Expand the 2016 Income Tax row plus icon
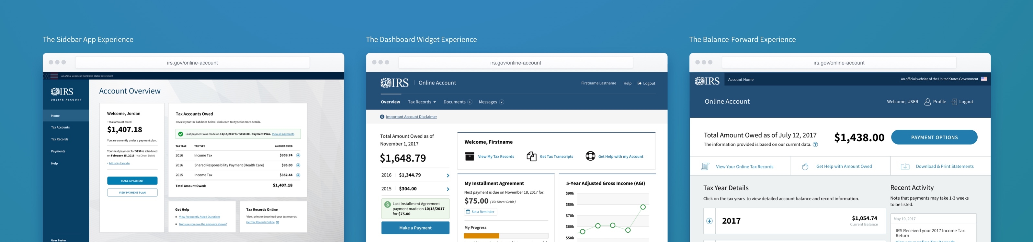Image resolution: width=1033 pixels, height=242 pixels. pos(298,155)
